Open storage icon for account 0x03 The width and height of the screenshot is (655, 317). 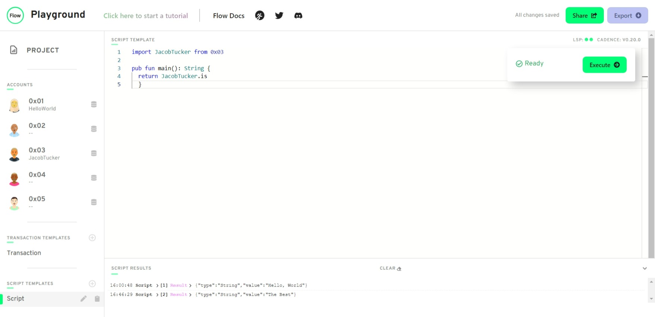[94, 153]
